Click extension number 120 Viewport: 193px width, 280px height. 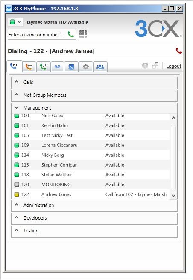pyautogui.click(x=25, y=185)
